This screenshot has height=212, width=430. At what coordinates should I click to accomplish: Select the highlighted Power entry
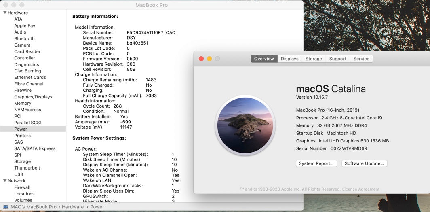coord(33,129)
